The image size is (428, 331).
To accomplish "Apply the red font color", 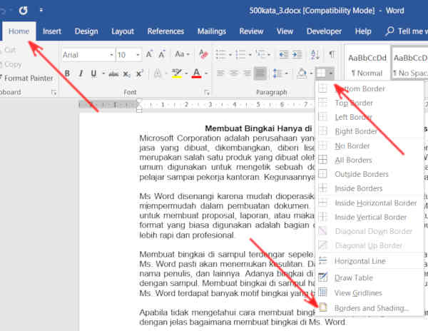I will click(197, 73).
